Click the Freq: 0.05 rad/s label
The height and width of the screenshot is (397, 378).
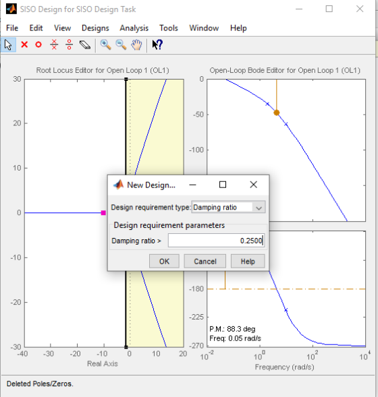tap(236, 338)
